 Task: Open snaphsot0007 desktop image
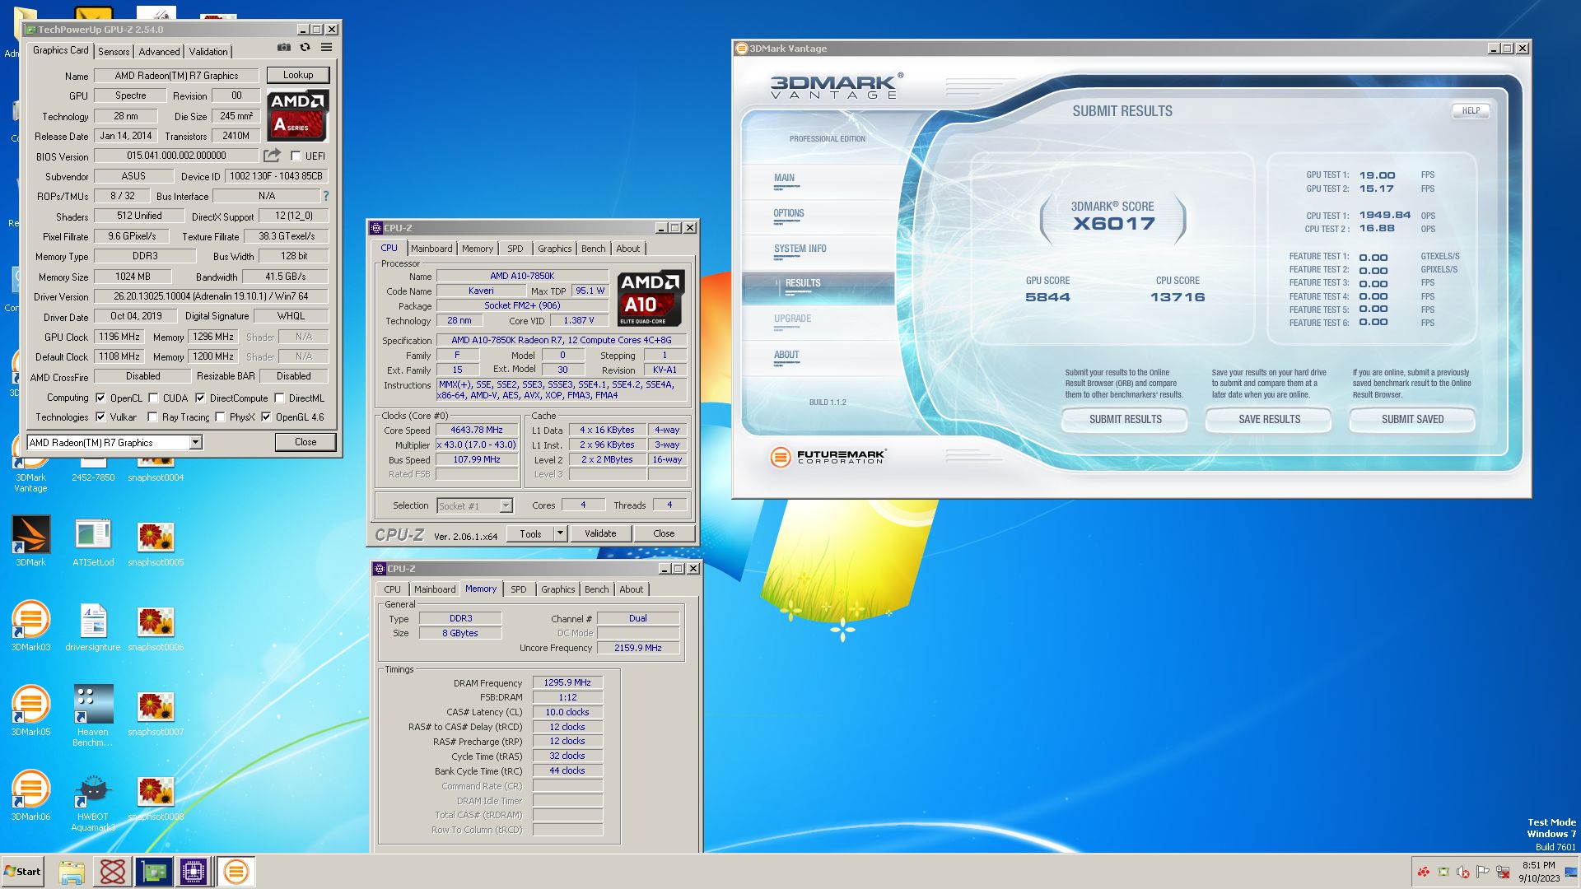click(156, 712)
